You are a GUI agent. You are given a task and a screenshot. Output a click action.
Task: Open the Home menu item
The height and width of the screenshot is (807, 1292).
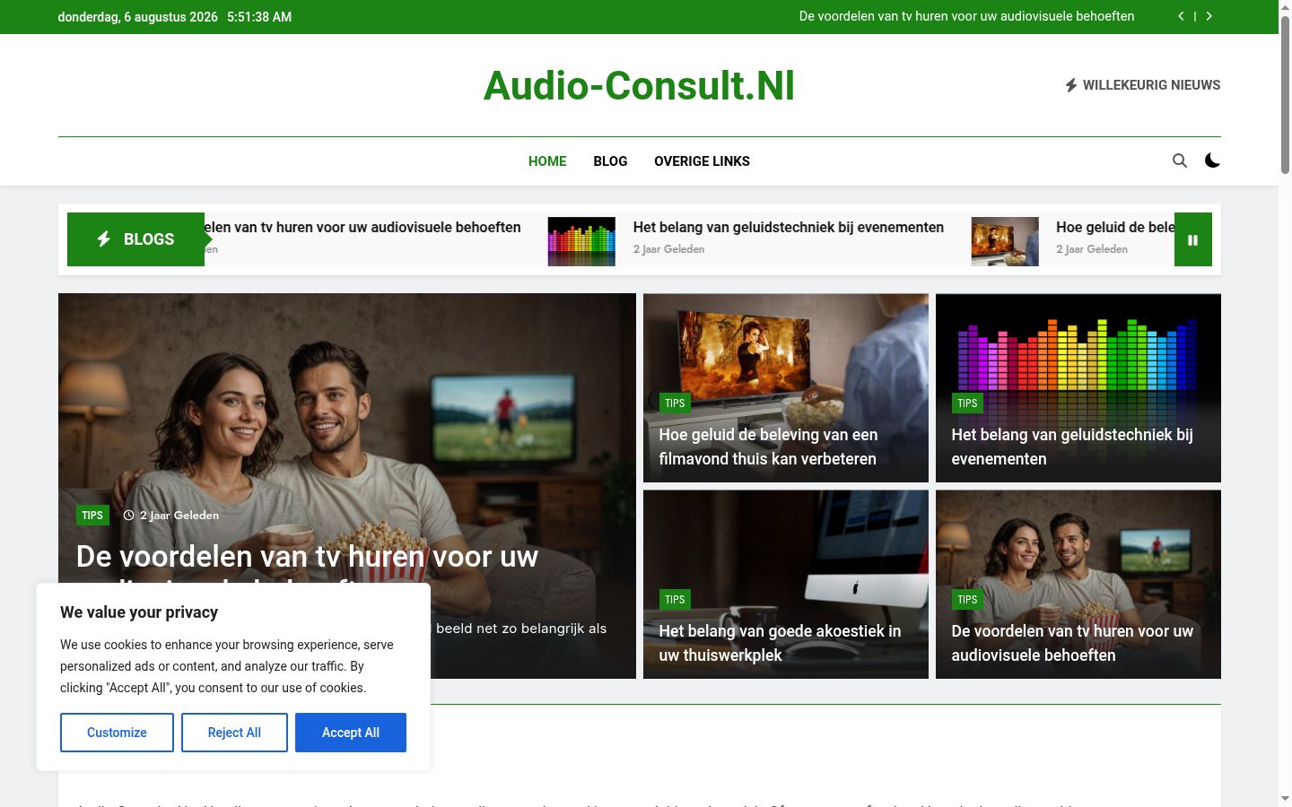547,161
